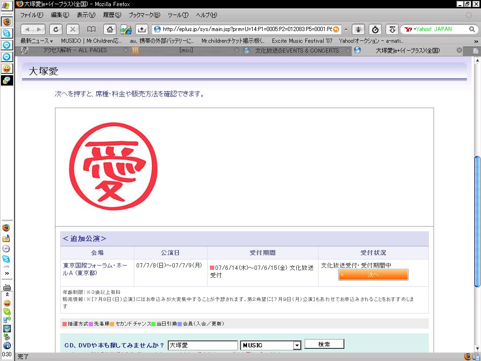Click the orange feed icon in the address bar

tap(336, 30)
